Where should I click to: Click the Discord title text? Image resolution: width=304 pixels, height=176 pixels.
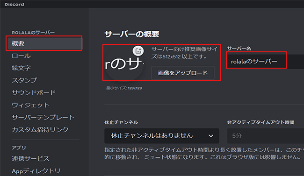tap(14, 4)
